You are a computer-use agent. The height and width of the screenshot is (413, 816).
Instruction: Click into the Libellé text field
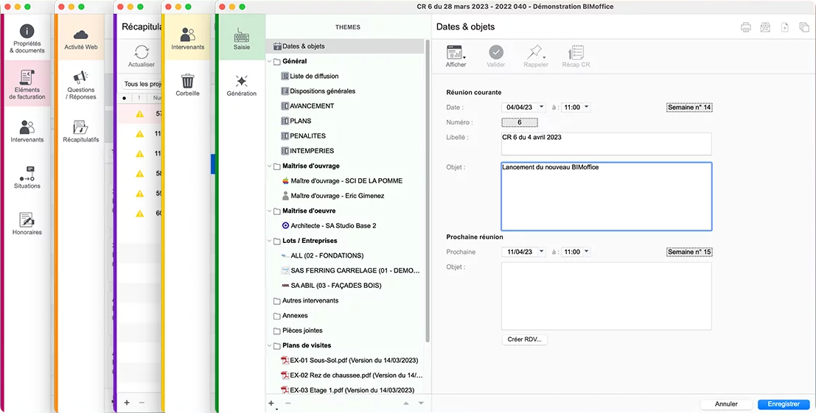pyautogui.click(x=606, y=144)
